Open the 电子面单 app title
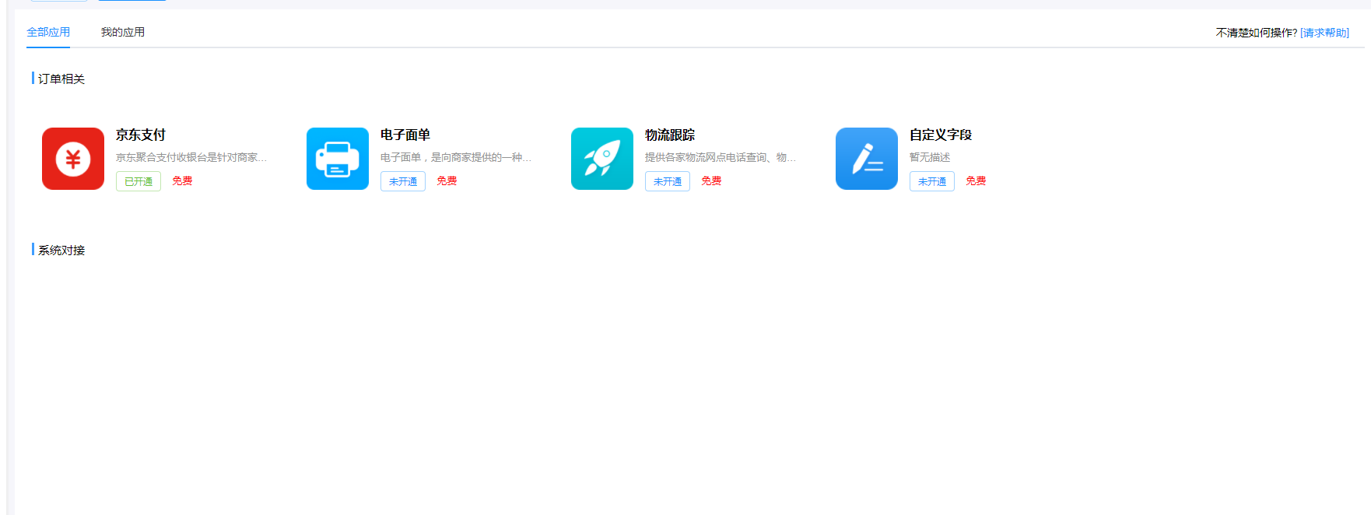This screenshot has width=1371, height=515. point(405,135)
